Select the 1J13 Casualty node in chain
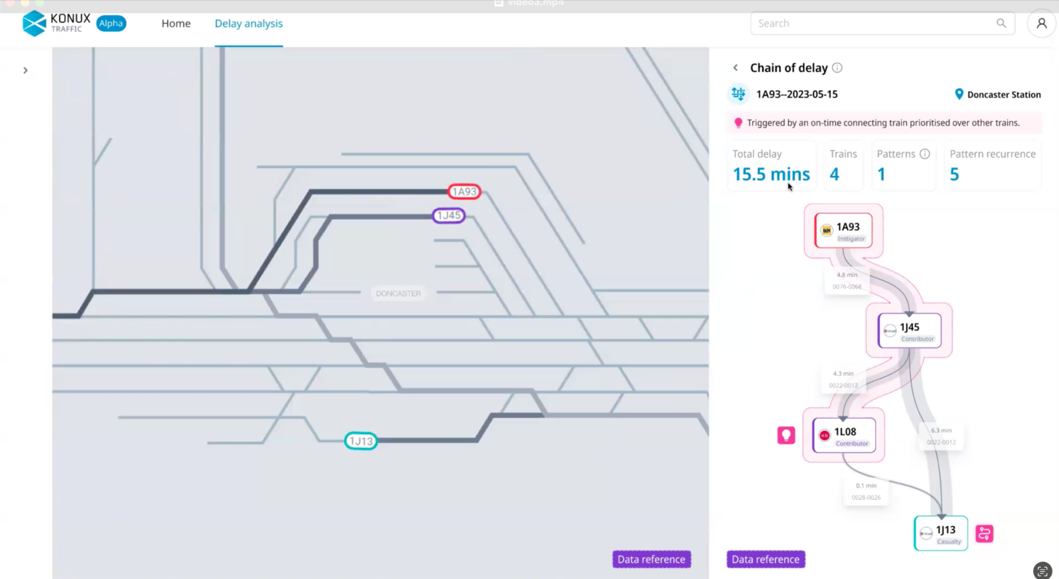Image resolution: width=1059 pixels, height=579 pixels. pyautogui.click(x=941, y=533)
